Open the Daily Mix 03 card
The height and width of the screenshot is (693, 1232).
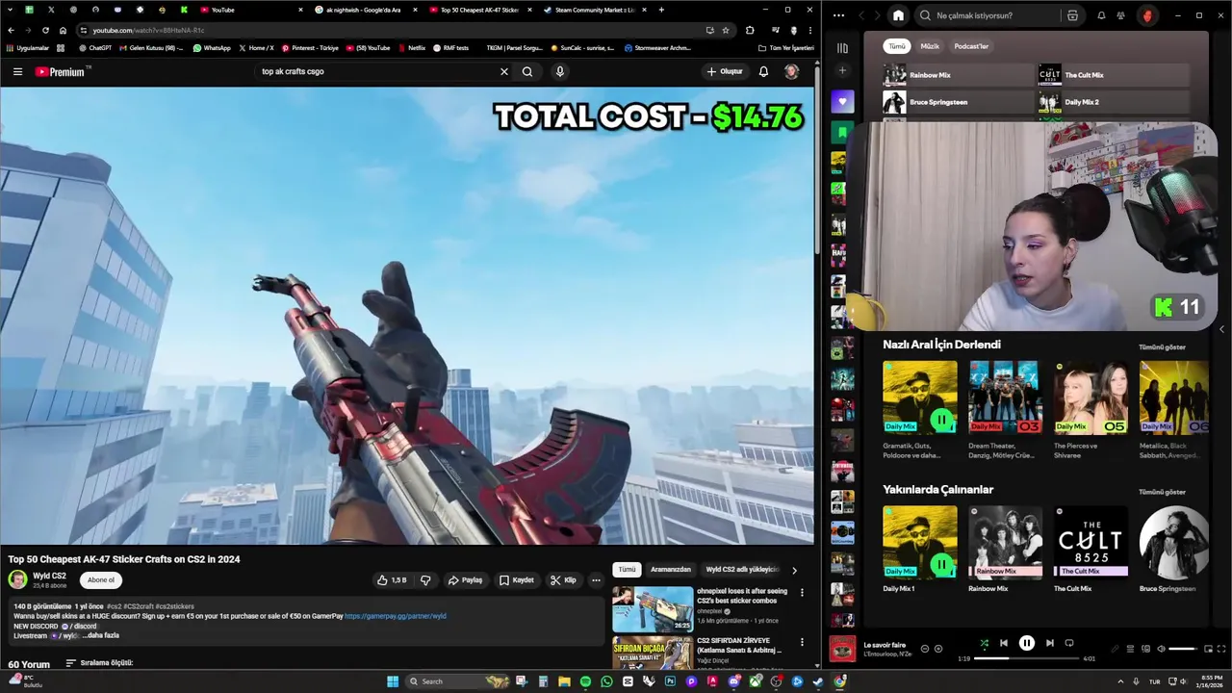(1004, 411)
